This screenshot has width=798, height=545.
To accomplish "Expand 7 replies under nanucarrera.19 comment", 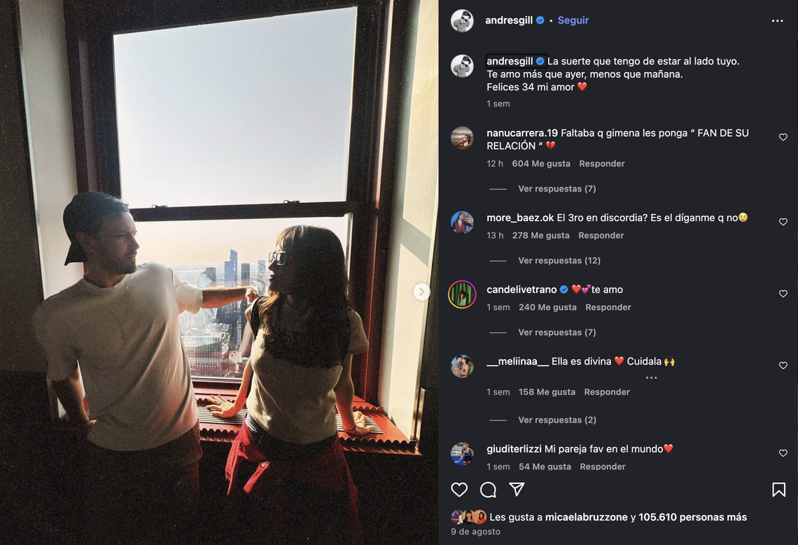I will click(x=556, y=189).
